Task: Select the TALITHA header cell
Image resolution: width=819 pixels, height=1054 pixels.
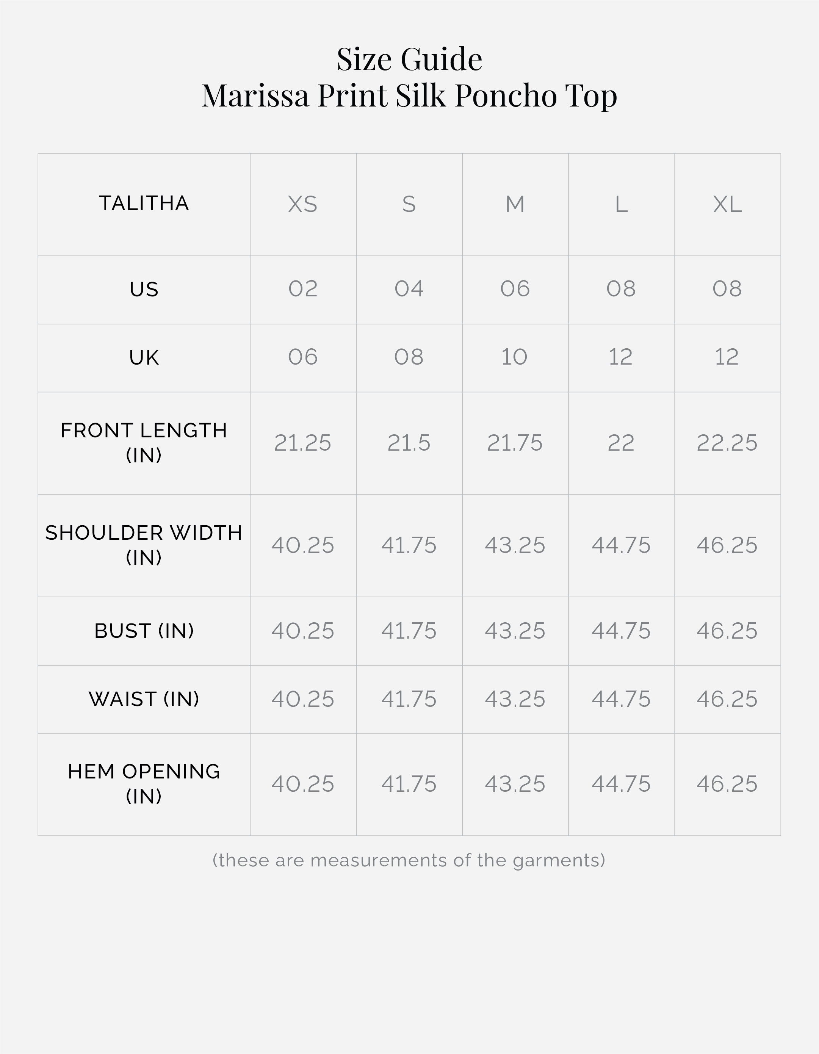Action: click(x=144, y=203)
